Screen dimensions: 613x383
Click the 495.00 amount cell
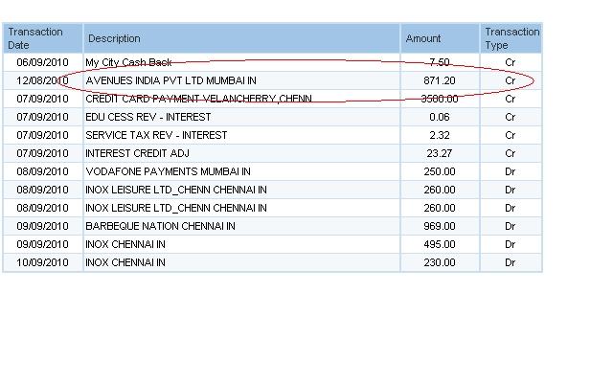(x=440, y=244)
